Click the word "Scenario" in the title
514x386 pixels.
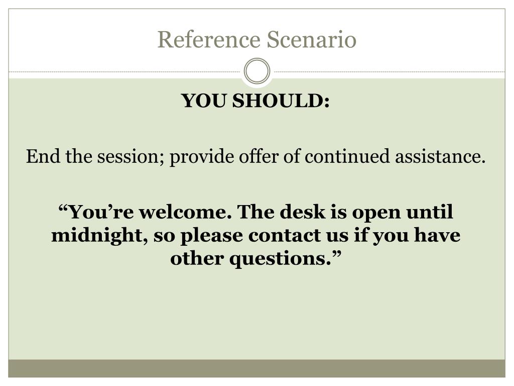click(311, 39)
